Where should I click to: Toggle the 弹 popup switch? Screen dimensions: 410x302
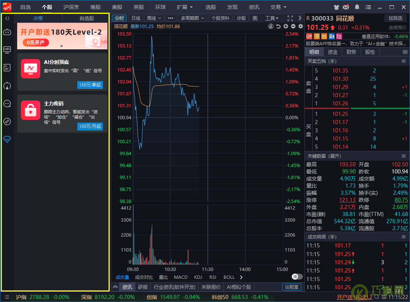tap(297, 277)
